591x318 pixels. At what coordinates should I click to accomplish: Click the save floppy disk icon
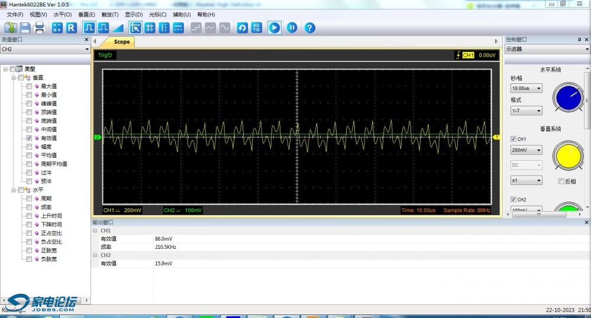(x=25, y=28)
